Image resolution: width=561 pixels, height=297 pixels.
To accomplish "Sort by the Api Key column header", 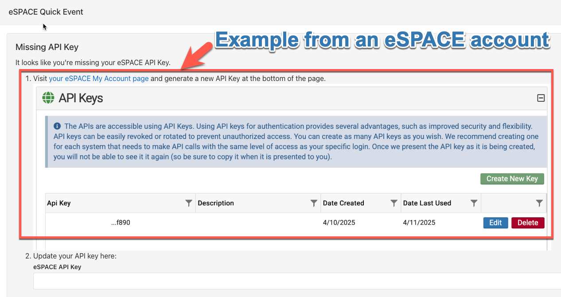I will point(59,203).
